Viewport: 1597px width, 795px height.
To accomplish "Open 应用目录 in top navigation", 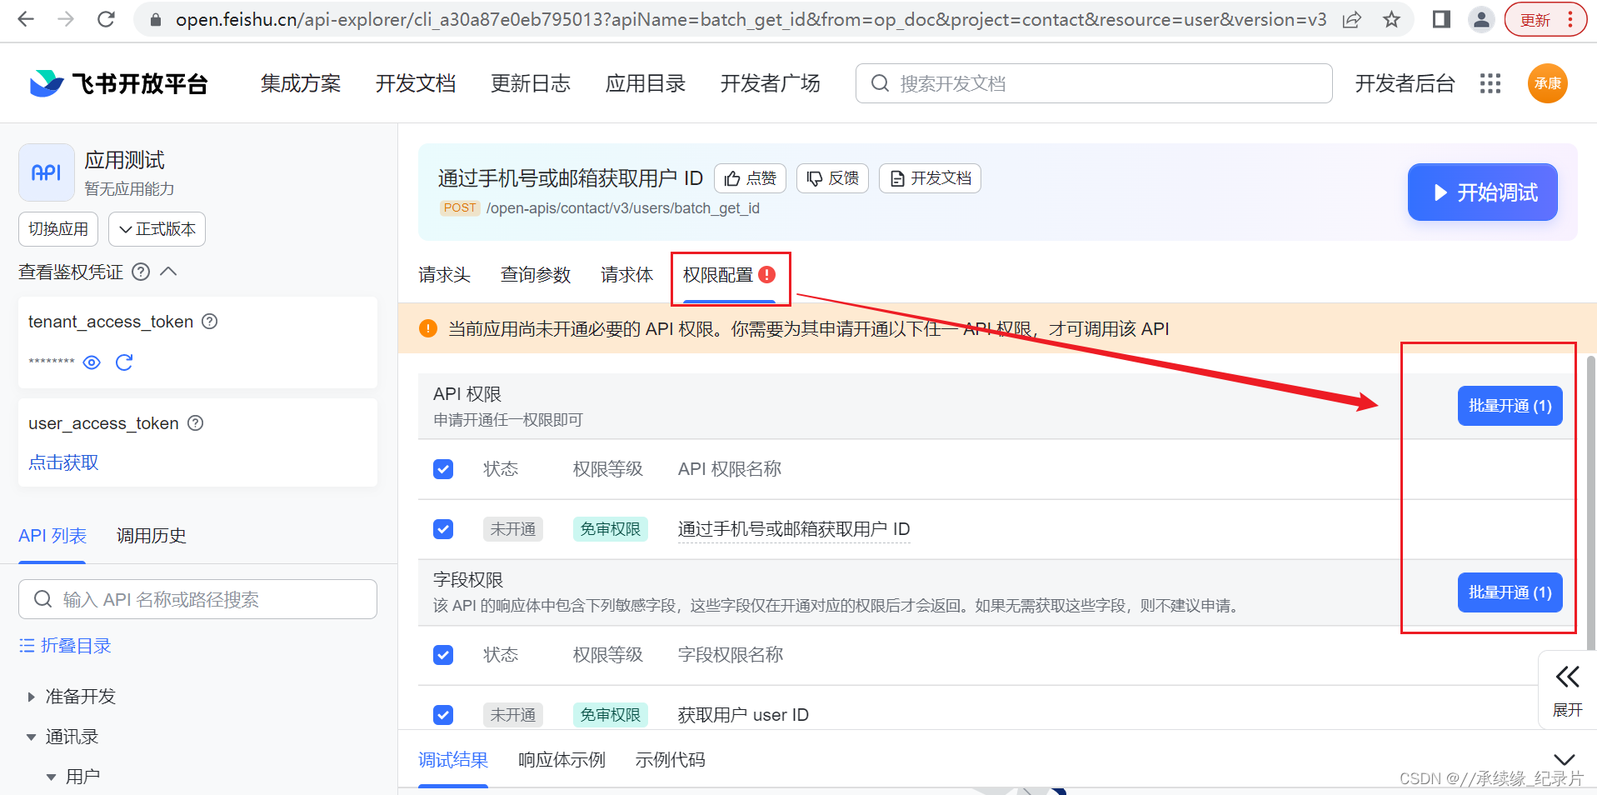I will tap(646, 83).
